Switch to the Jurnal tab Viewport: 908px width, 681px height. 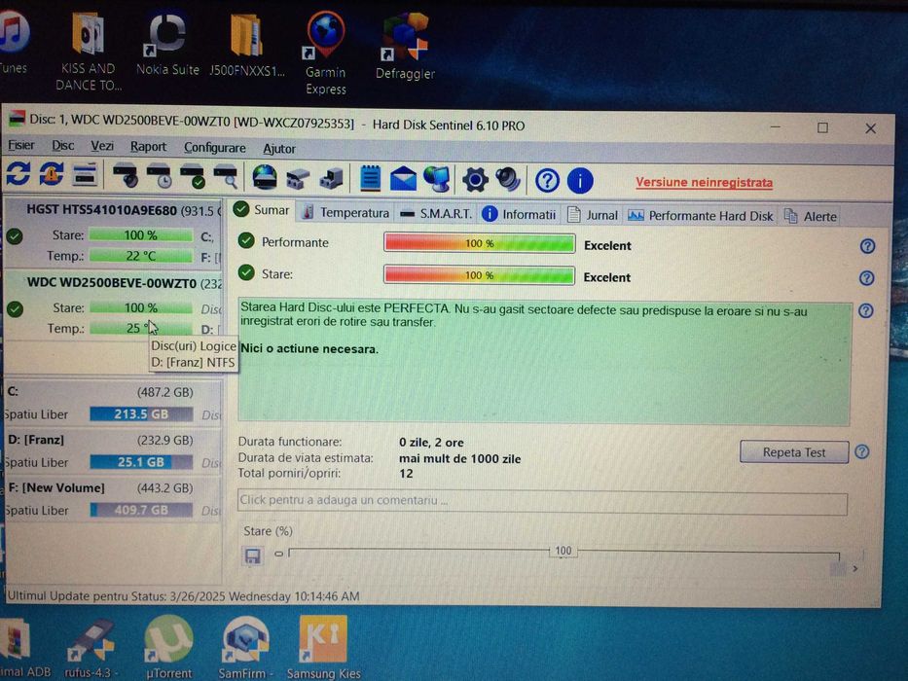[x=593, y=215]
